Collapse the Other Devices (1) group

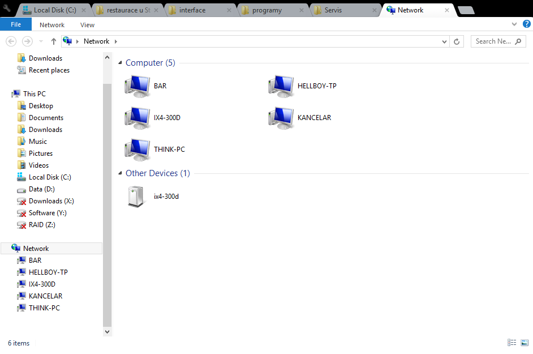pos(120,173)
